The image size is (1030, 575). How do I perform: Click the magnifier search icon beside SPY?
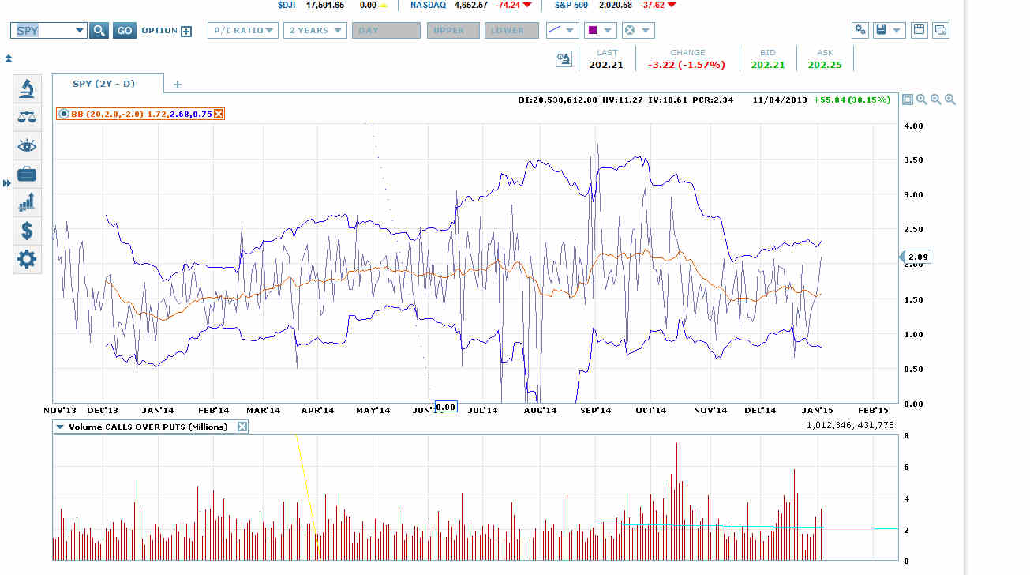[99, 31]
